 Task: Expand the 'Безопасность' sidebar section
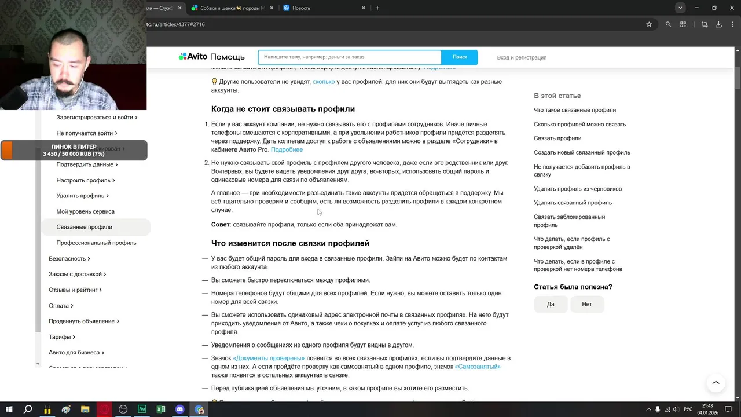click(69, 258)
